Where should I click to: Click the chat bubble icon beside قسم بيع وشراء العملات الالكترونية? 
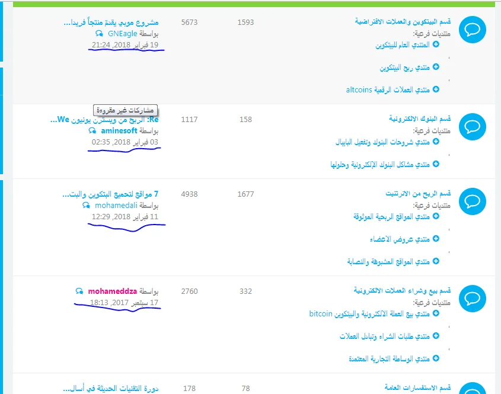click(x=473, y=298)
